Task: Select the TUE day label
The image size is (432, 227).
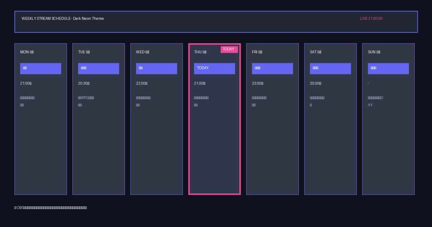Action: tap(84, 52)
